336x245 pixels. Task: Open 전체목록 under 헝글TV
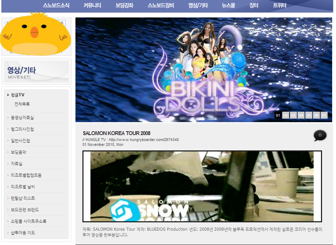22,104
